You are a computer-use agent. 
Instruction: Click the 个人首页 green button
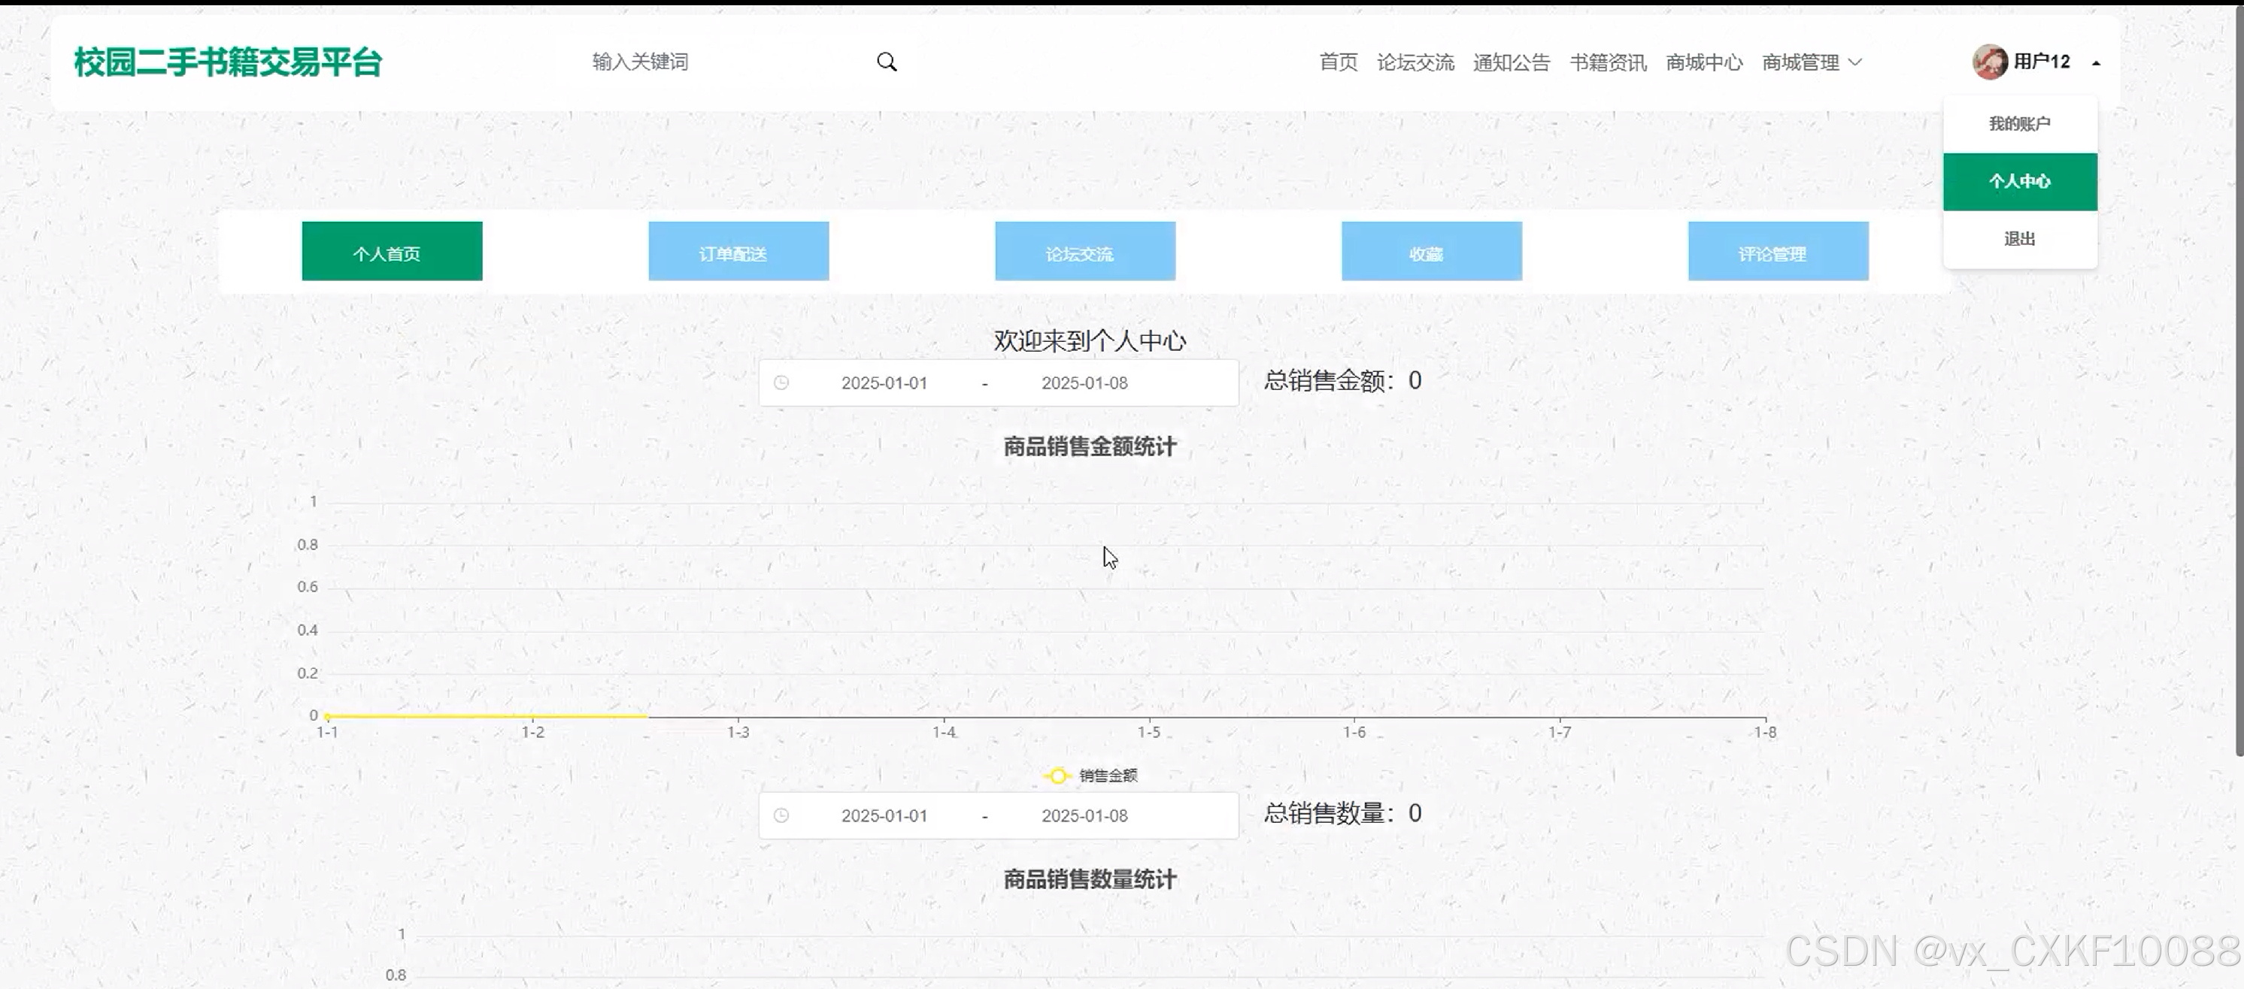[x=391, y=252]
